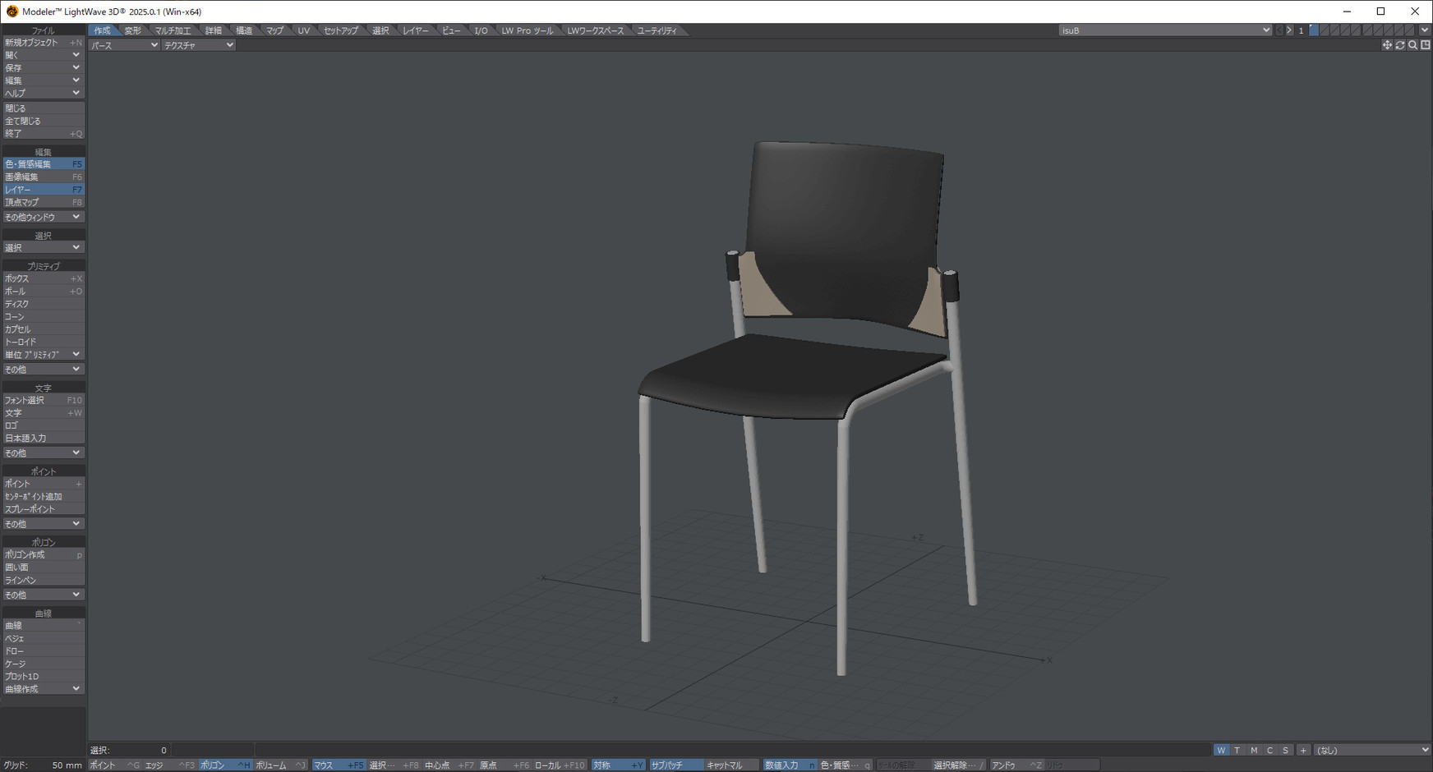Click the viewport move (pan) icon
Image resolution: width=1433 pixels, height=772 pixels.
[1387, 45]
